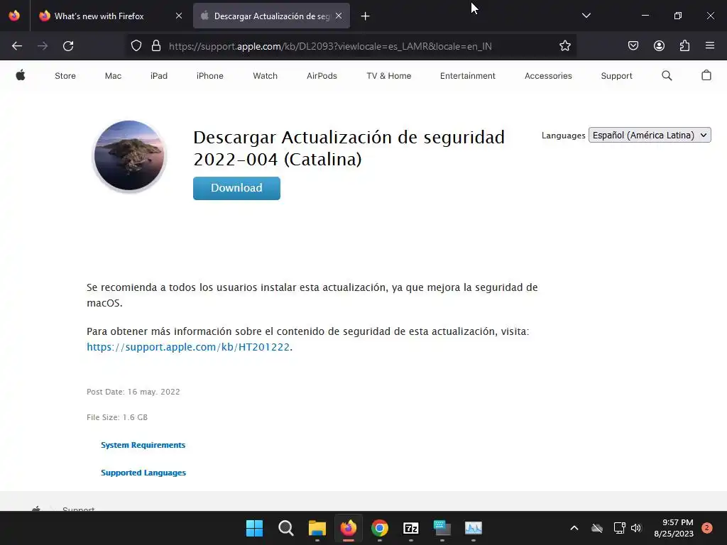Open Google Chrome from taskbar

coord(380,528)
